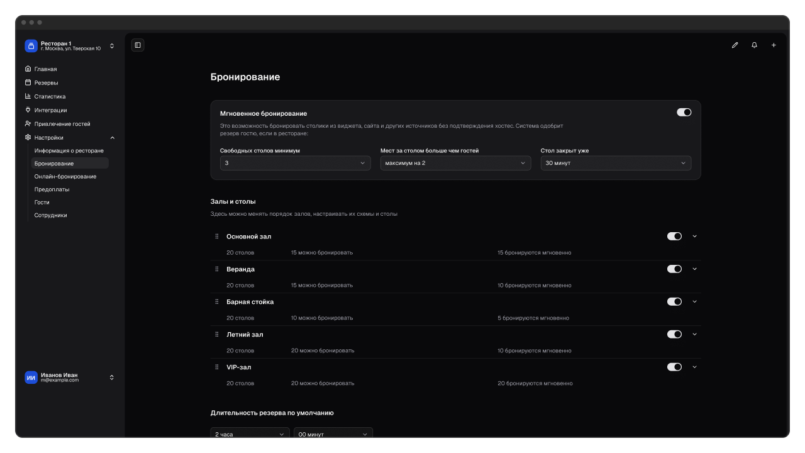Toggle the sidebar panel icon

[138, 45]
